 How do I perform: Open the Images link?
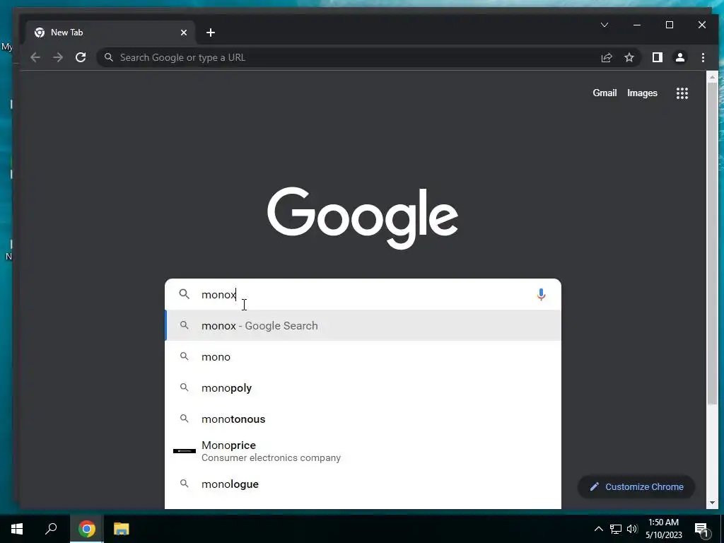tap(642, 93)
